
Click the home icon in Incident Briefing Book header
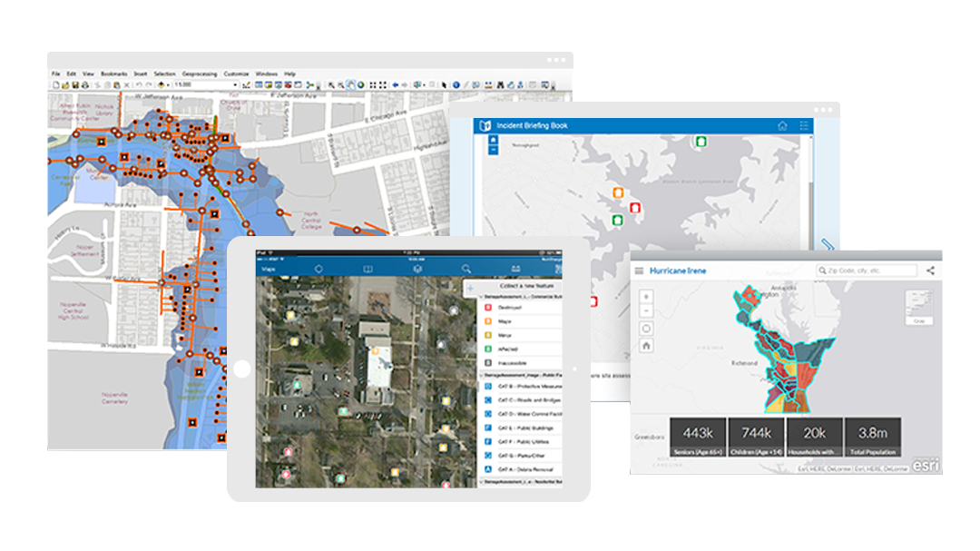click(782, 125)
